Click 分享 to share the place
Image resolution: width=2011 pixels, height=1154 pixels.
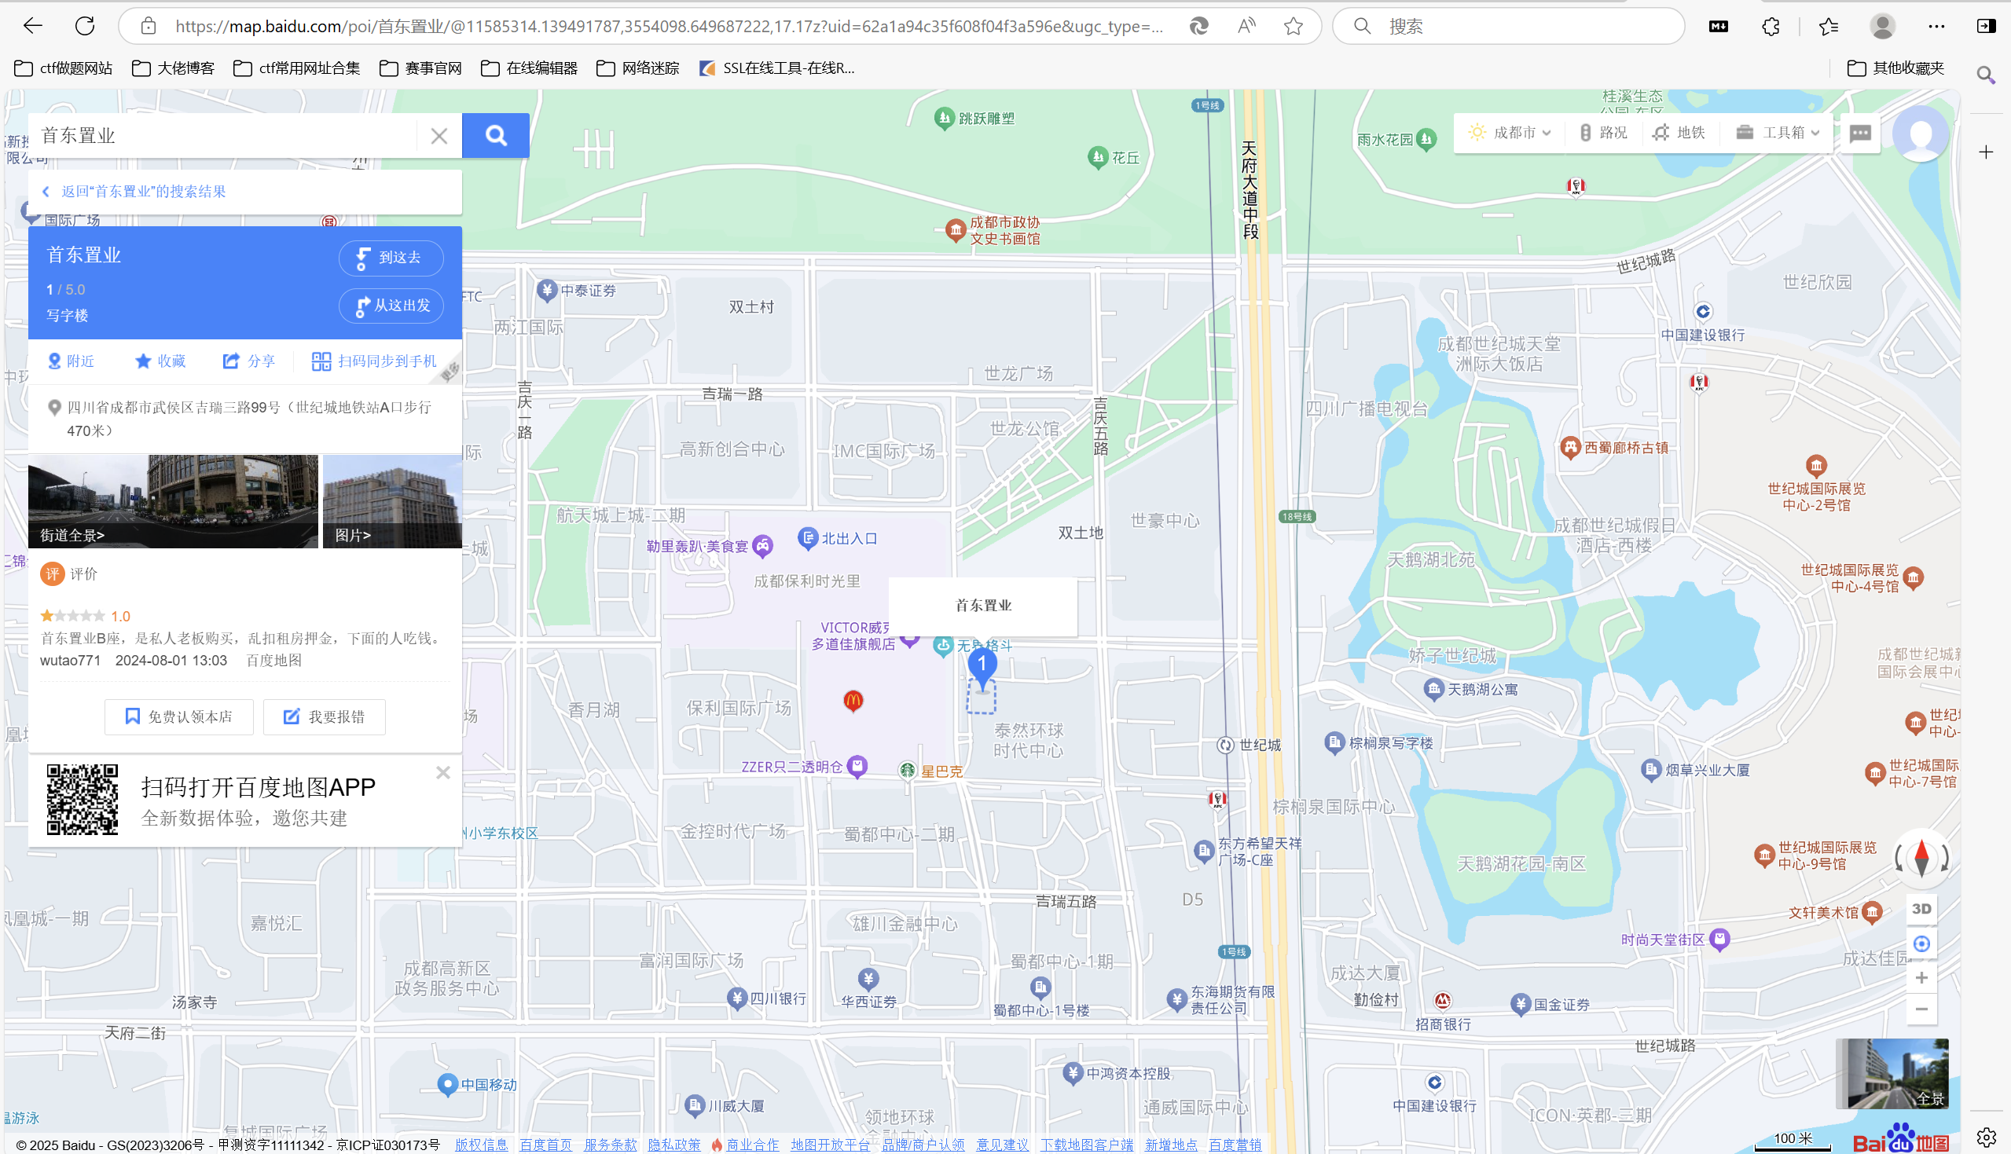click(249, 361)
